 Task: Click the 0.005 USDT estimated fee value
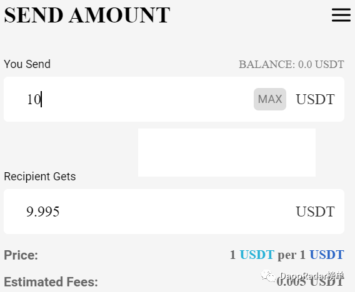click(x=310, y=282)
